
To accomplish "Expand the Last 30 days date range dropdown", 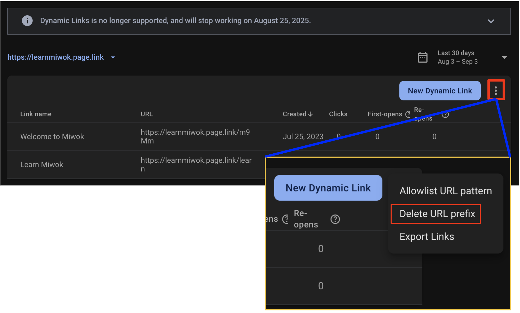I will (504, 57).
